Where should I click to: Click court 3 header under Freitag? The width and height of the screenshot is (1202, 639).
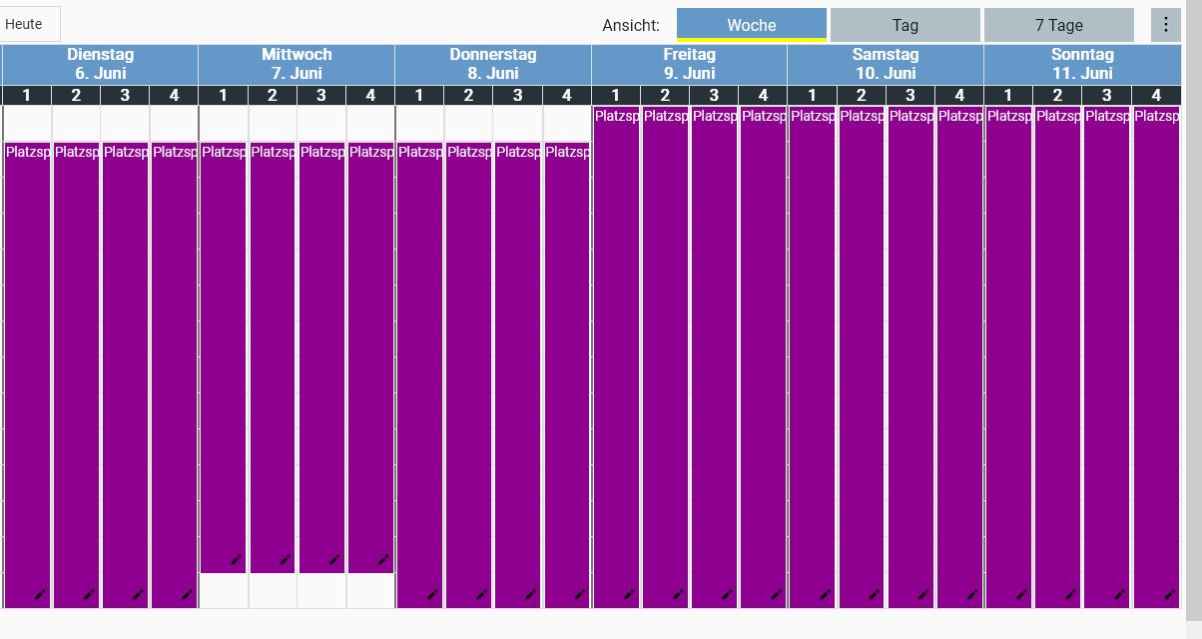pos(714,95)
